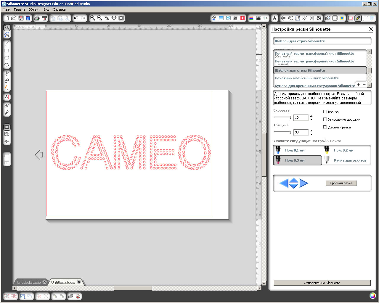The height and width of the screenshot is (303, 379).
Task: Open the Правка menu
Action: coord(19,9)
